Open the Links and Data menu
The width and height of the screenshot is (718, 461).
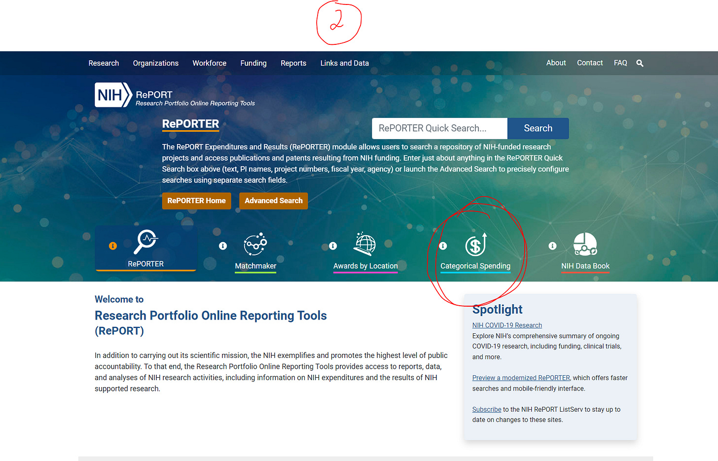coord(345,63)
